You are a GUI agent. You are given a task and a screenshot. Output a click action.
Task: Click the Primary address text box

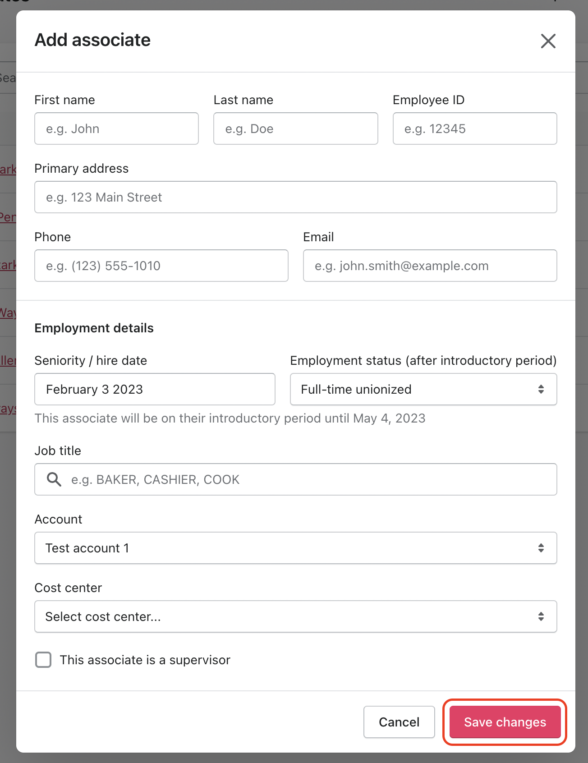click(295, 197)
